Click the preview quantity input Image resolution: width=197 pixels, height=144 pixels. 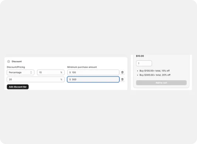(144, 63)
